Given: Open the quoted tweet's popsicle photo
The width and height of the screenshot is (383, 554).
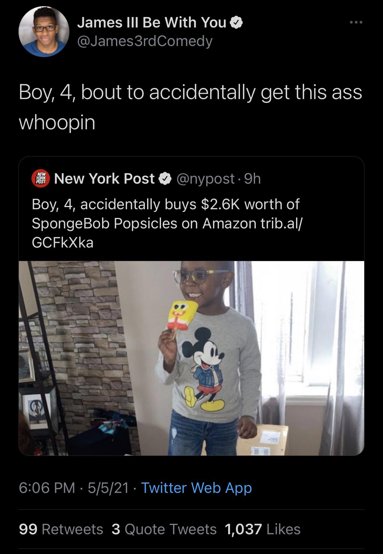Looking at the screenshot, I should coord(191,358).
